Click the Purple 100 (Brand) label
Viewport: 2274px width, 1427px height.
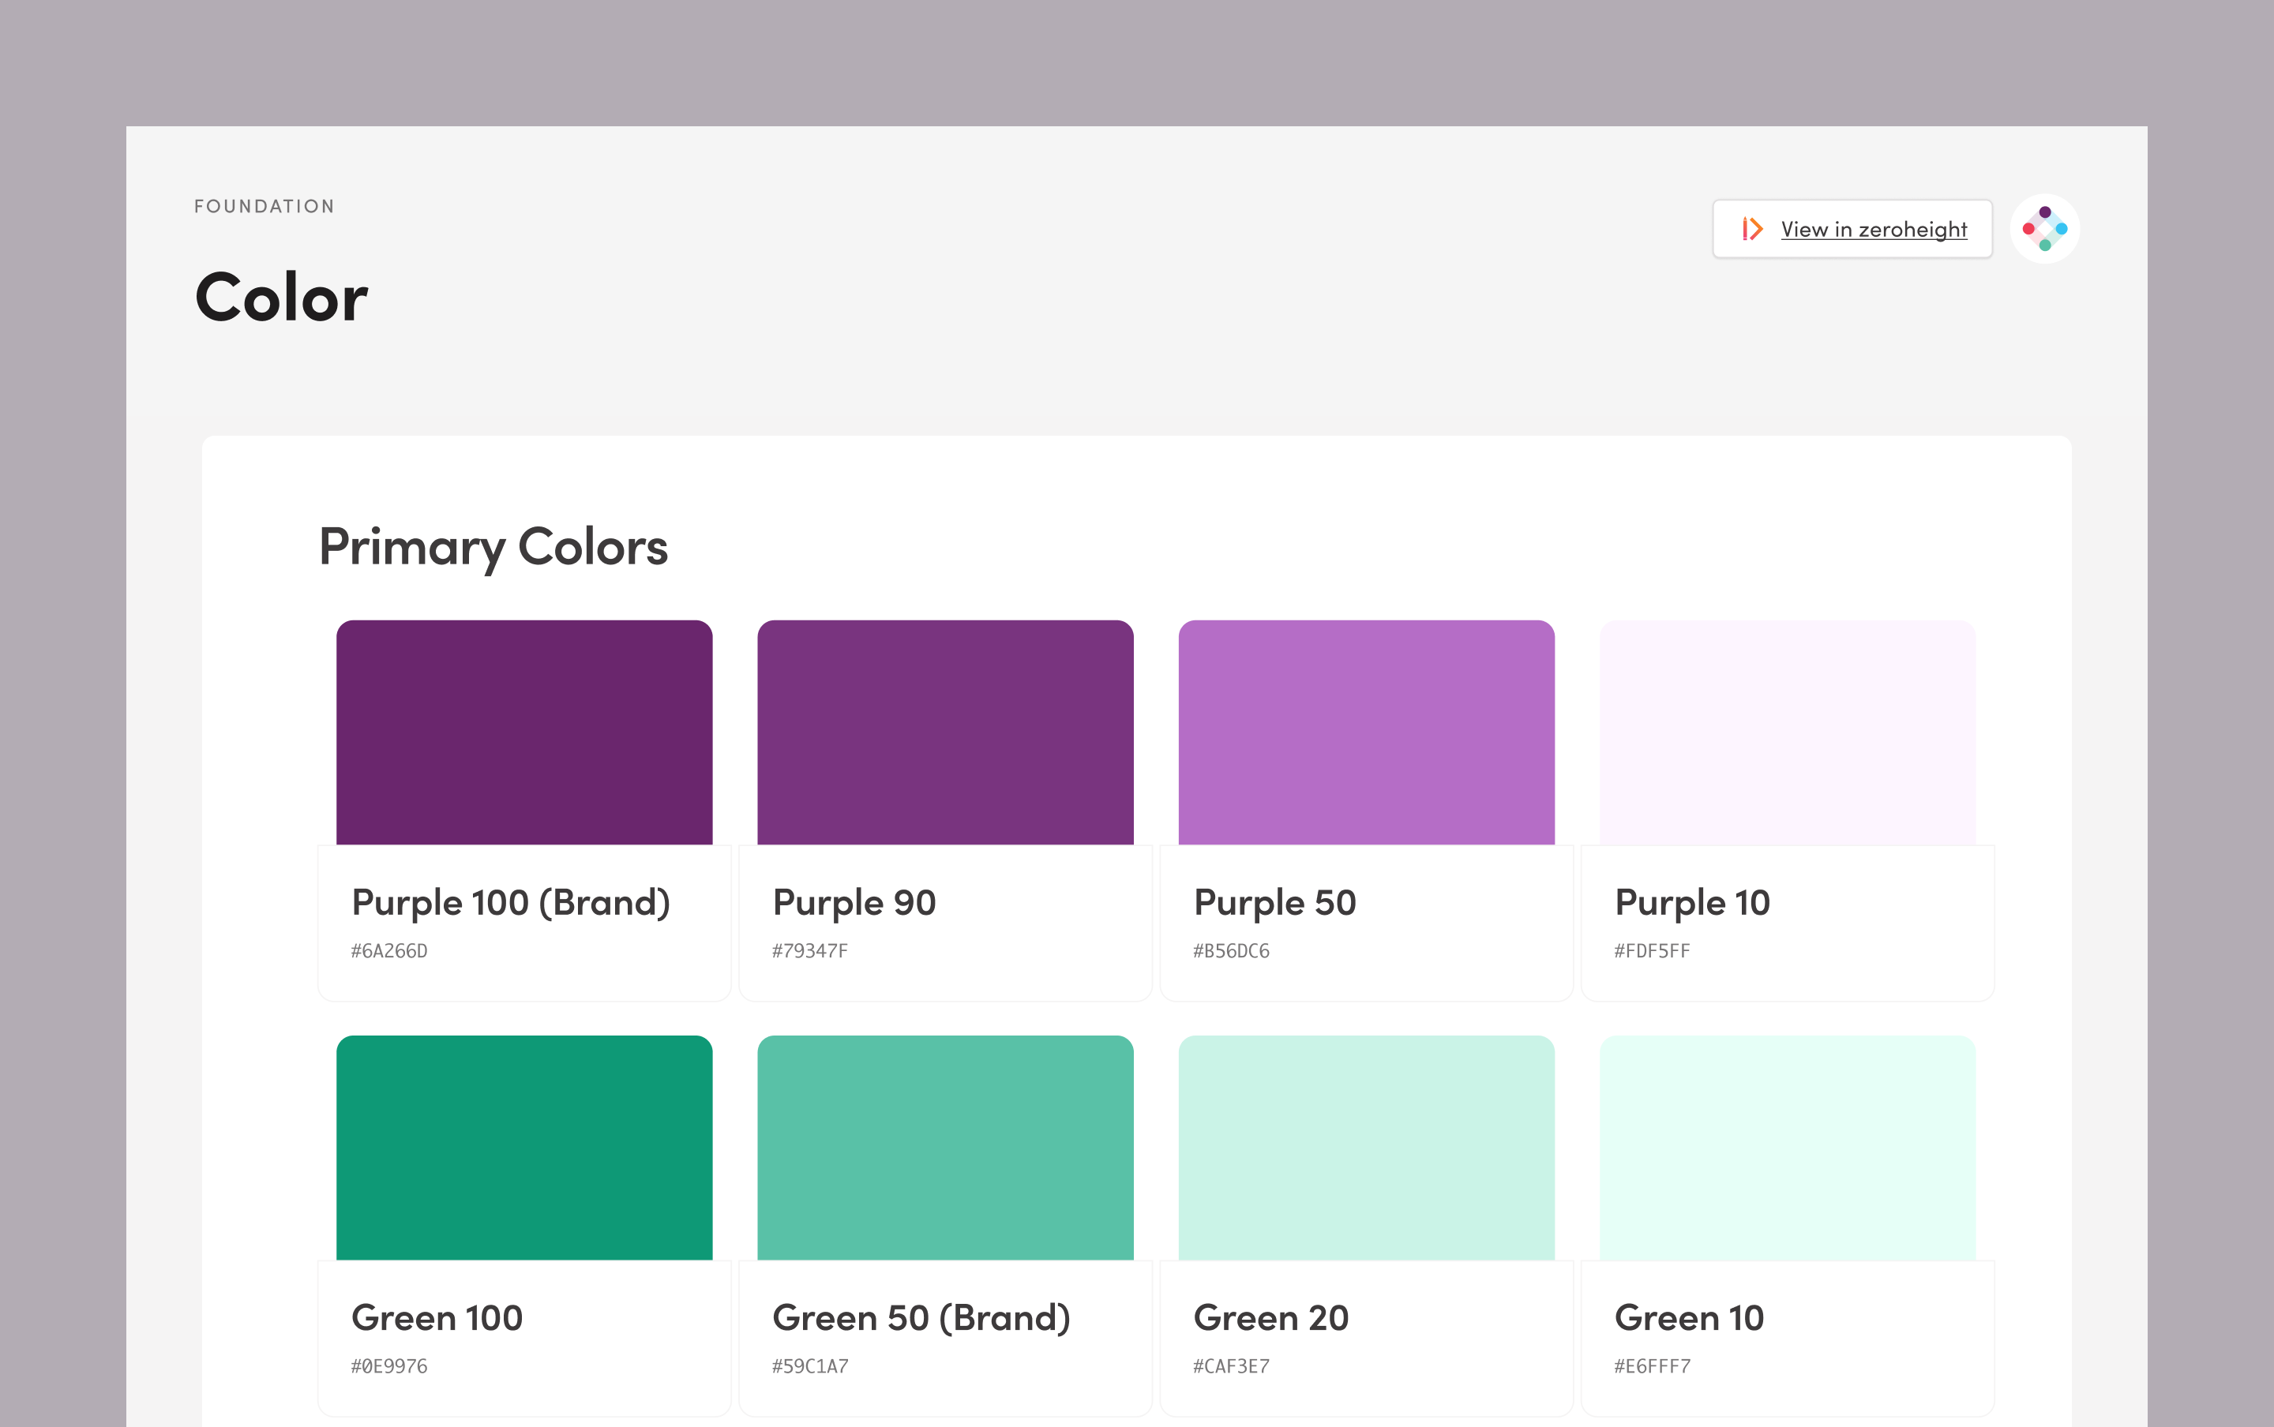click(511, 903)
